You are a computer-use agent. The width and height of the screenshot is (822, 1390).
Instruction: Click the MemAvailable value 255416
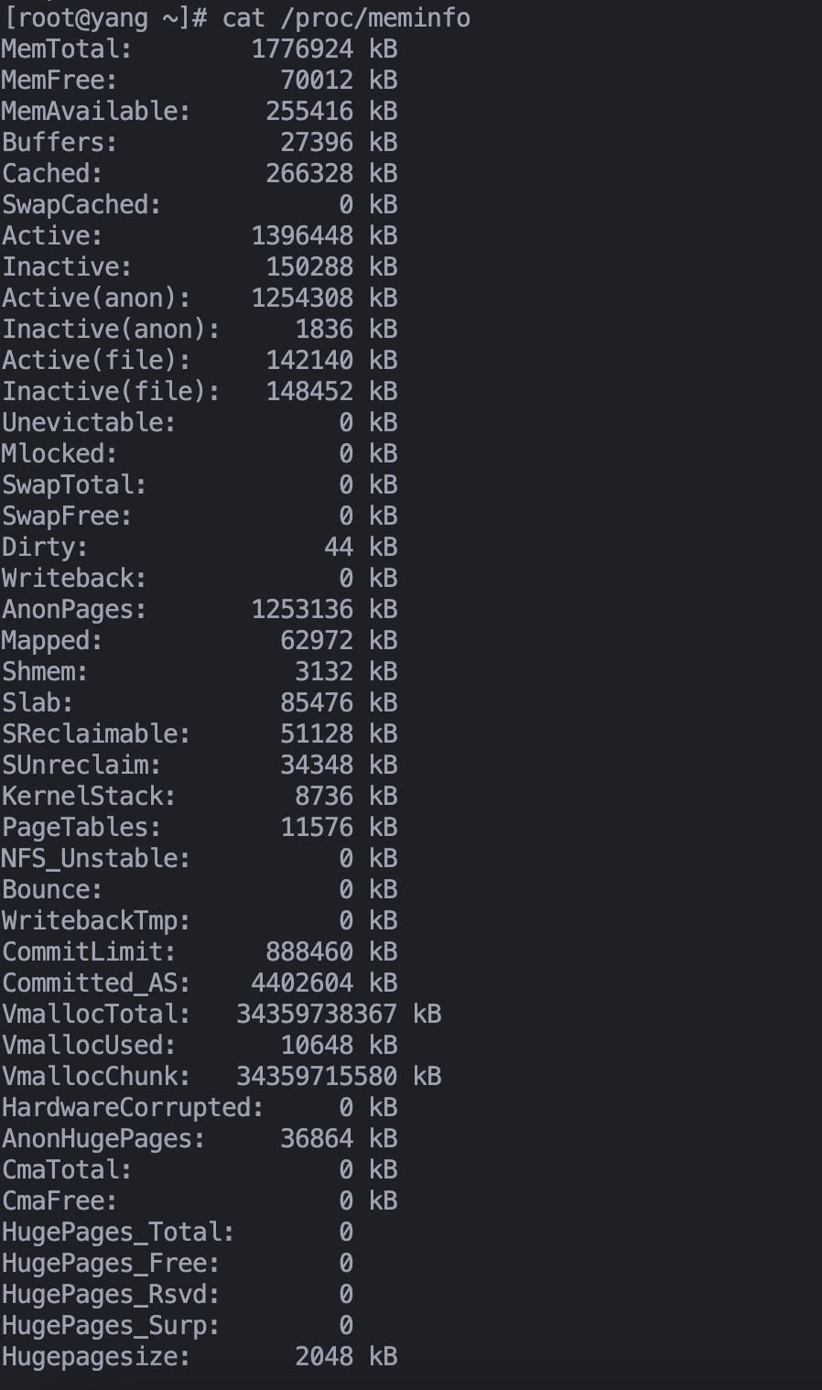pyautogui.click(x=309, y=111)
